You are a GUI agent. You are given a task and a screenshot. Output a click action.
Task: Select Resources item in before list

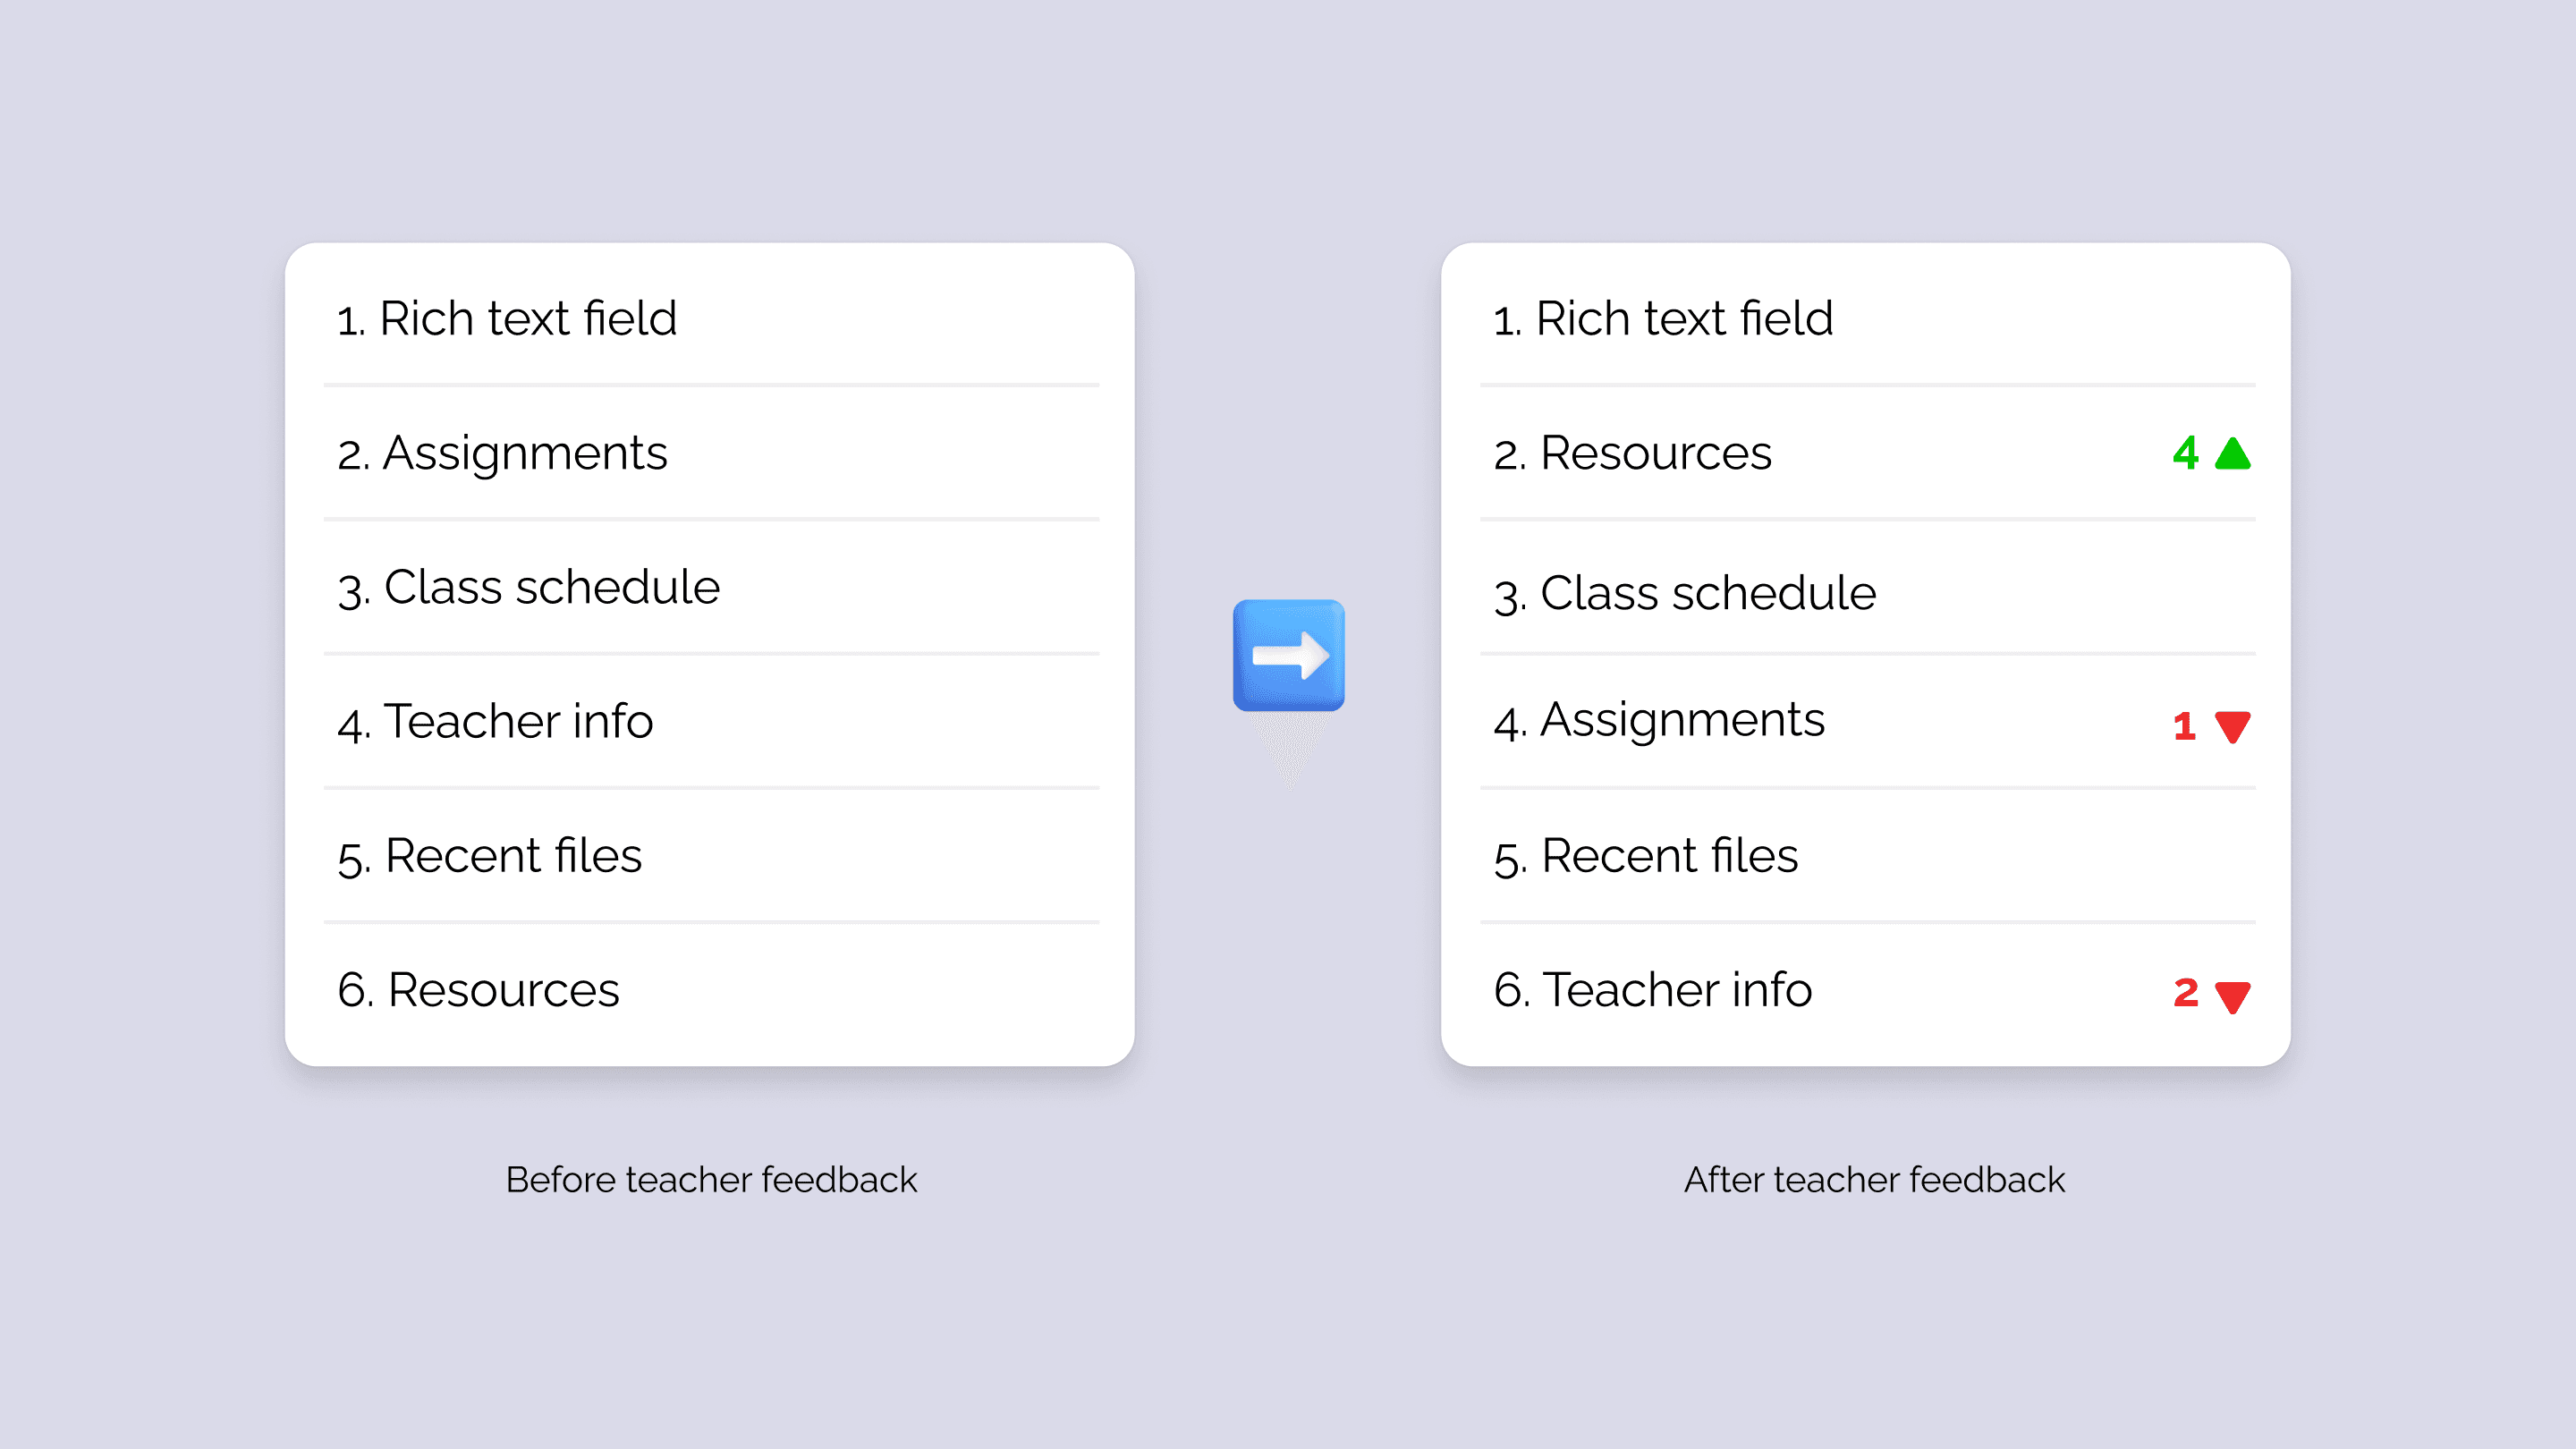click(x=478, y=990)
